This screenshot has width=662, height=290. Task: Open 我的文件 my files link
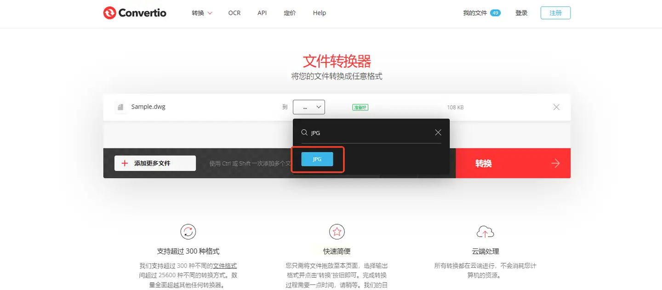475,13
